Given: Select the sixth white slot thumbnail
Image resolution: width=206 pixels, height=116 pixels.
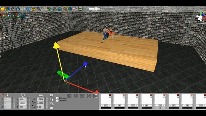Looking at the screenshot, I should coord(174,99).
